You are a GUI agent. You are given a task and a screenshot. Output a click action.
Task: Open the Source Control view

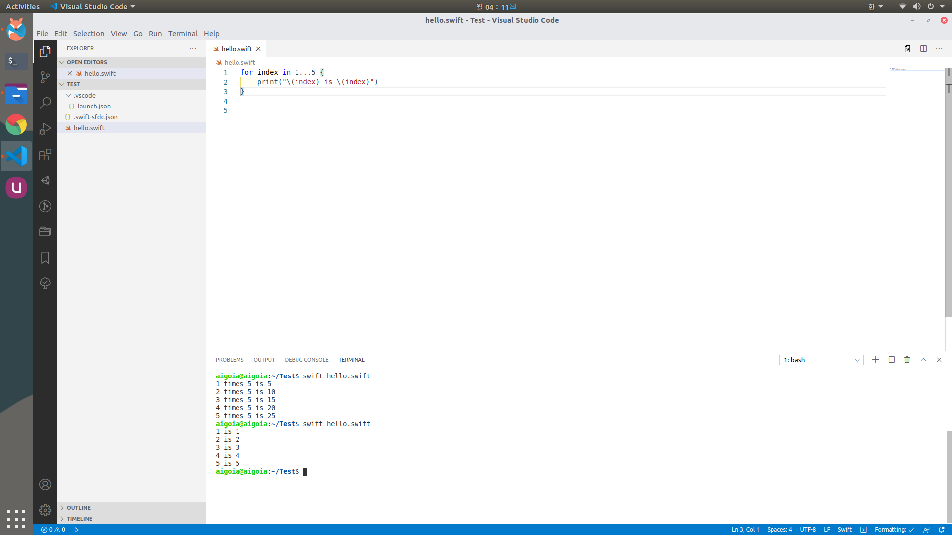45,77
